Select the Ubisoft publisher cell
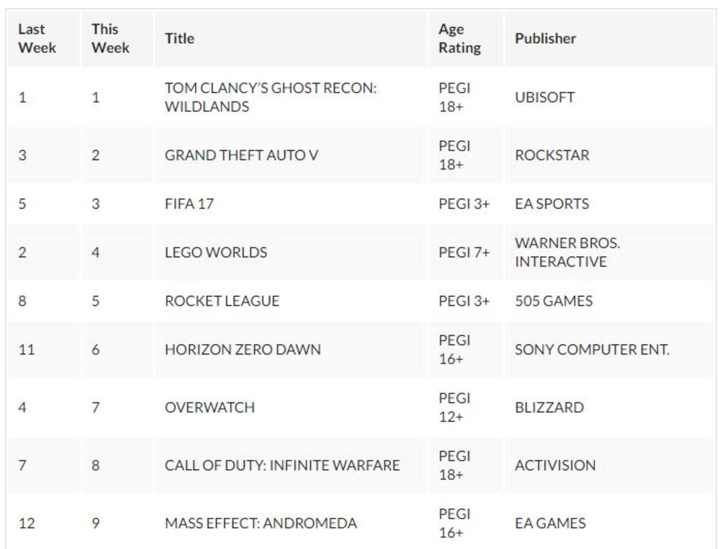Image resolution: width=722 pixels, height=549 pixels. tap(609, 97)
